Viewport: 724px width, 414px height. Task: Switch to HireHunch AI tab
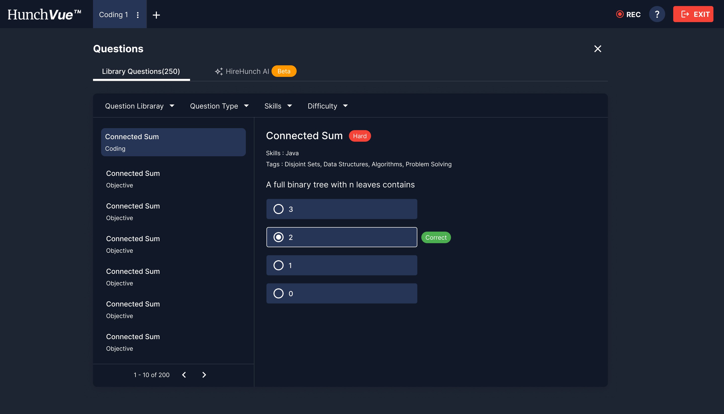click(247, 71)
